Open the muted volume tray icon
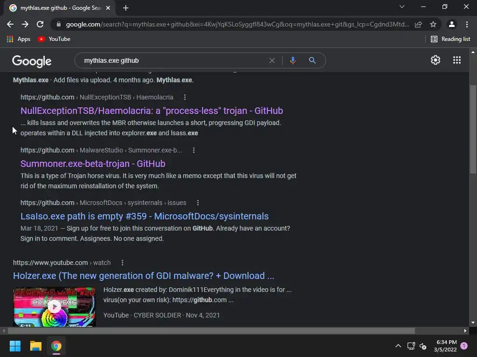This screenshot has width=477, height=357. tap(423, 346)
